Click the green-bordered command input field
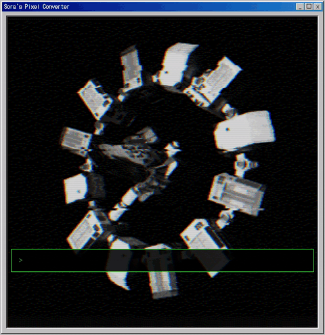Screen dimensions: 325x335 pos(162,260)
